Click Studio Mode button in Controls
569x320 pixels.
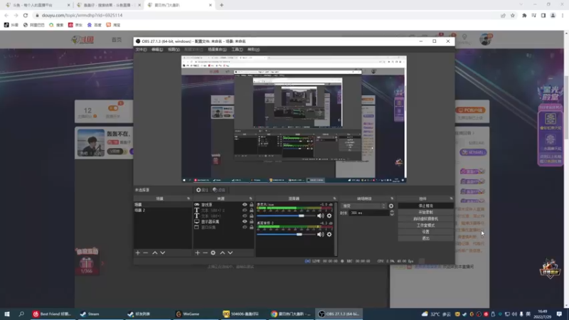425,225
